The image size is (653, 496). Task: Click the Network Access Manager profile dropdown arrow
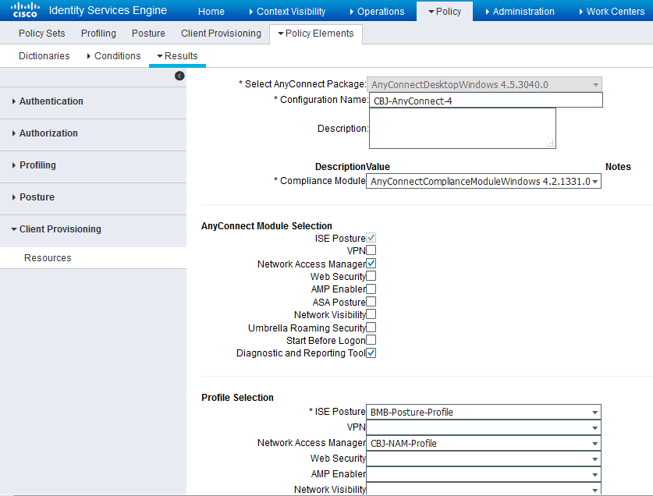point(594,443)
